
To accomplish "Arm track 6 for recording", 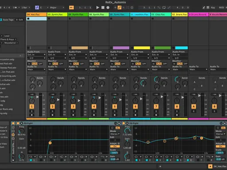I will 135,115.
